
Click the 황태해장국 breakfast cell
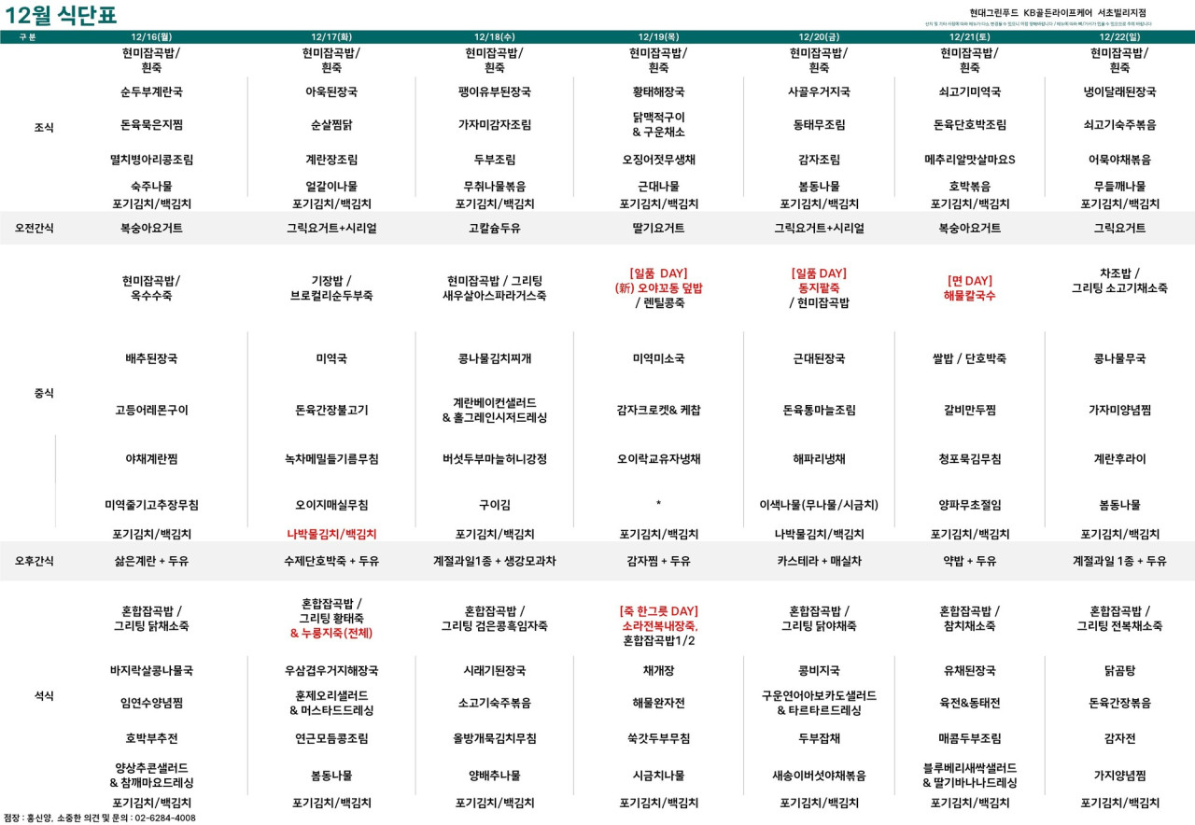[x=658, y=92]
